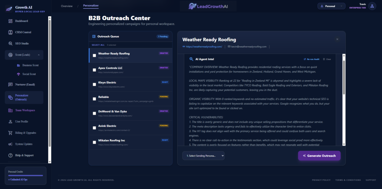Screen dimensions: 382x189
Task: Click READY badge on Kleyn Electric
Action: [x=165, y=82]
